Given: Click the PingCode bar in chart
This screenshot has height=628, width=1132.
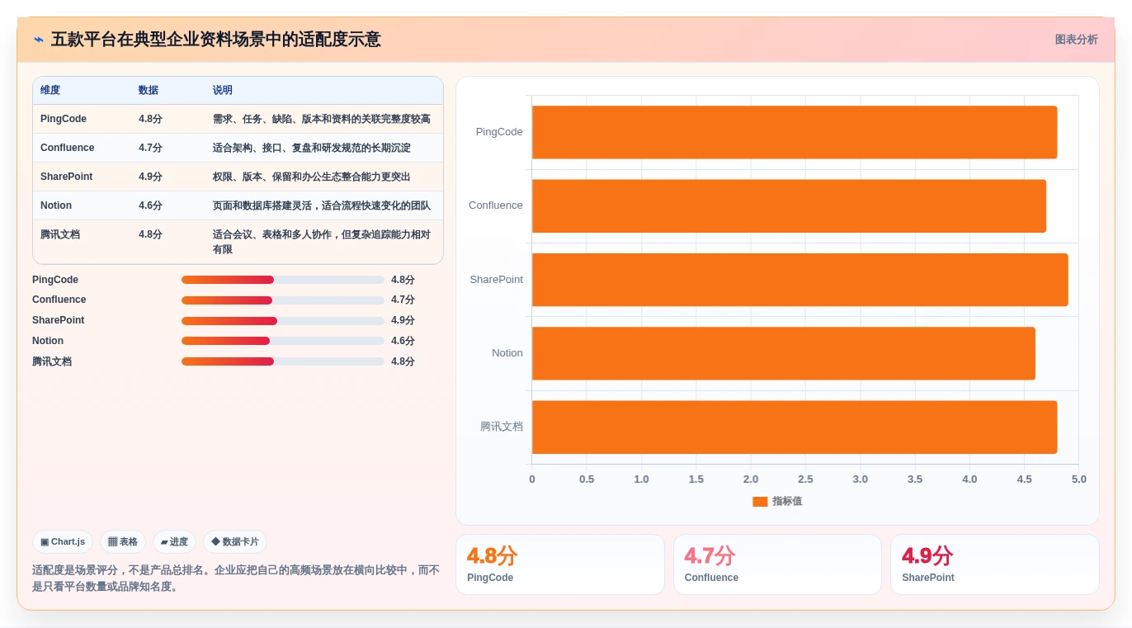Looking at the screenshot, I should click(x=795, y=132).
